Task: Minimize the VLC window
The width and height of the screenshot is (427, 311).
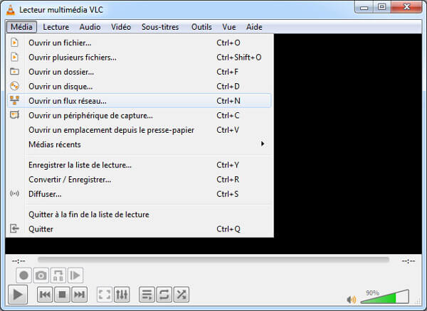Action: point(364,7)
